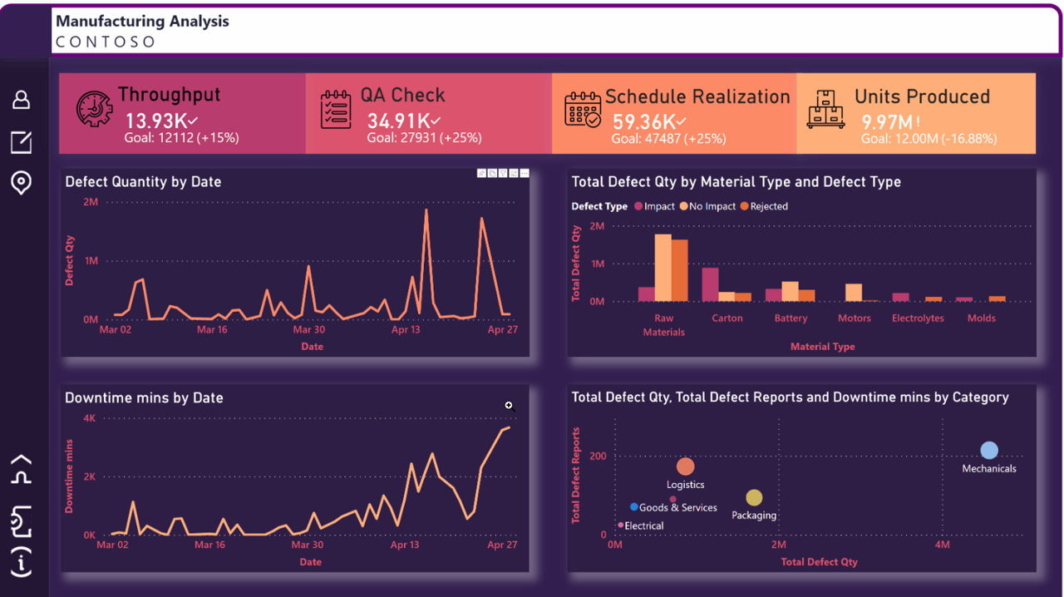The height and width of the screenshot is (597, 1064).
Task: Open filters on Defect Quantity chart
Action: tap(503, 173)
